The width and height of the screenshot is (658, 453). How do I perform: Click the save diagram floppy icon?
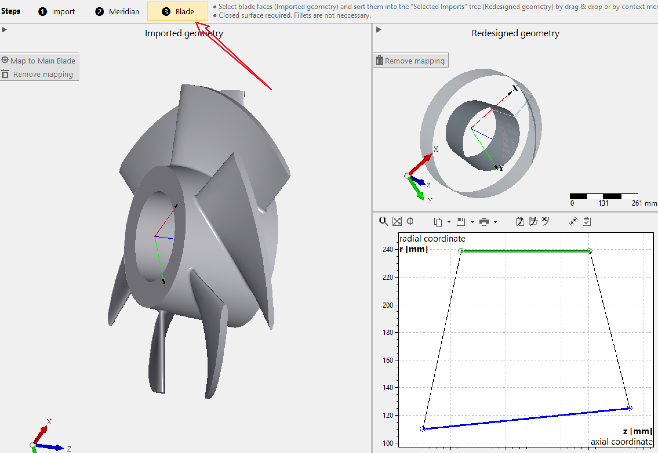461,222
